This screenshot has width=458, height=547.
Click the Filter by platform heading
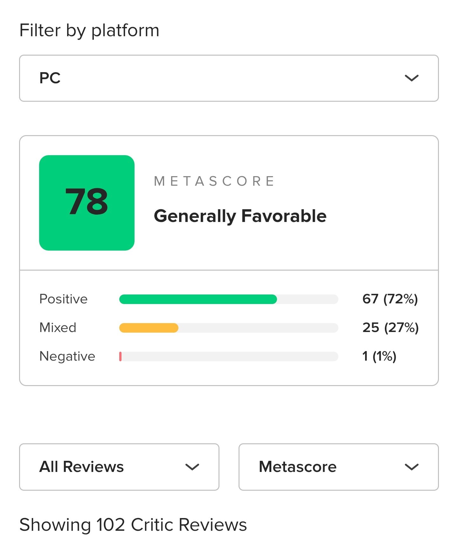point(89,31)
